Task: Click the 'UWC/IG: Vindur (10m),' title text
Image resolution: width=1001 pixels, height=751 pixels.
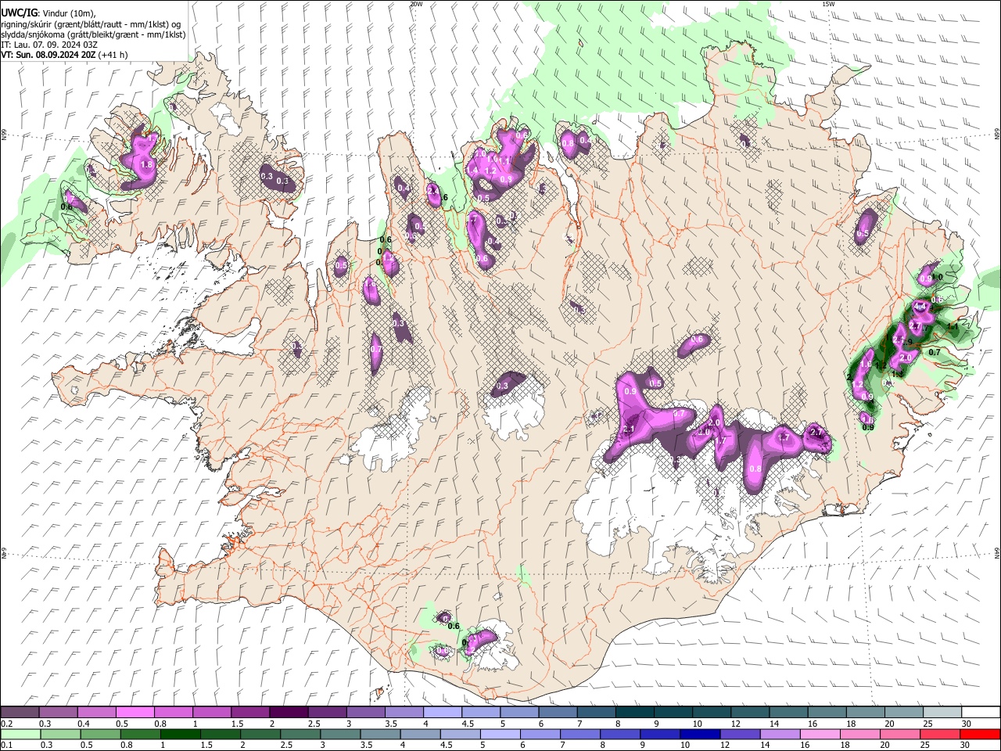Action: click(x=48, y=13)
